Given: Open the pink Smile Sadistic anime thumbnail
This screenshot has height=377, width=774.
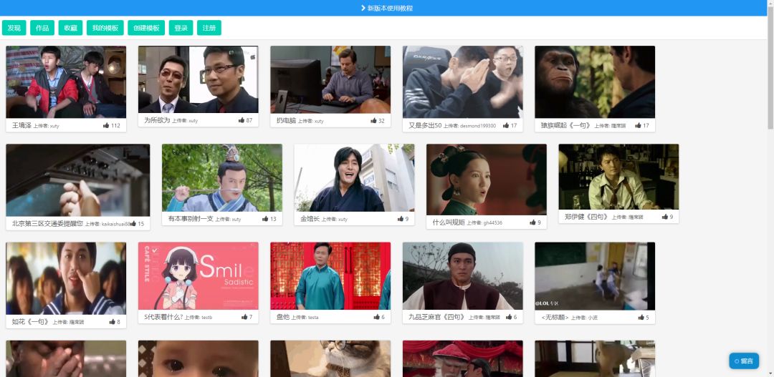Looking at the screenshot, I should tap(199, 275).
